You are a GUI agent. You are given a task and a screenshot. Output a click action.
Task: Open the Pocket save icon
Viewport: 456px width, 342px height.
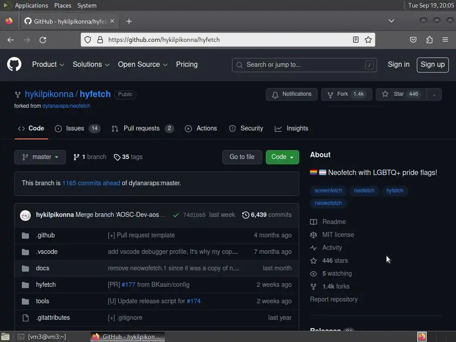tap(413, 40)
